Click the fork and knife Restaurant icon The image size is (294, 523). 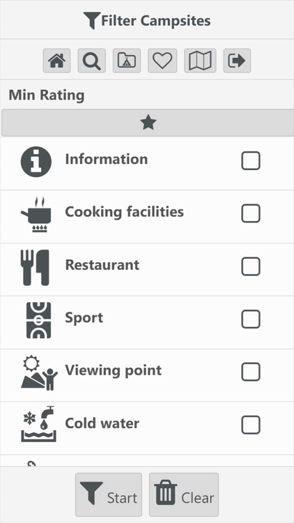[x=35, y=268]
